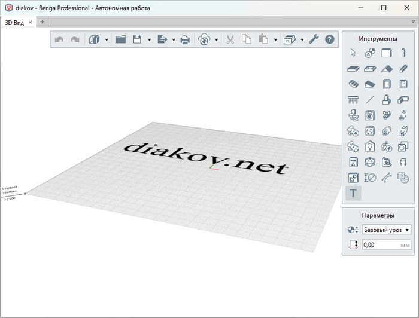Screen dimensions: 419x318
Task: Switch to the 3D Вид tab
Action: pyautogui.click(x=15, y=22)
